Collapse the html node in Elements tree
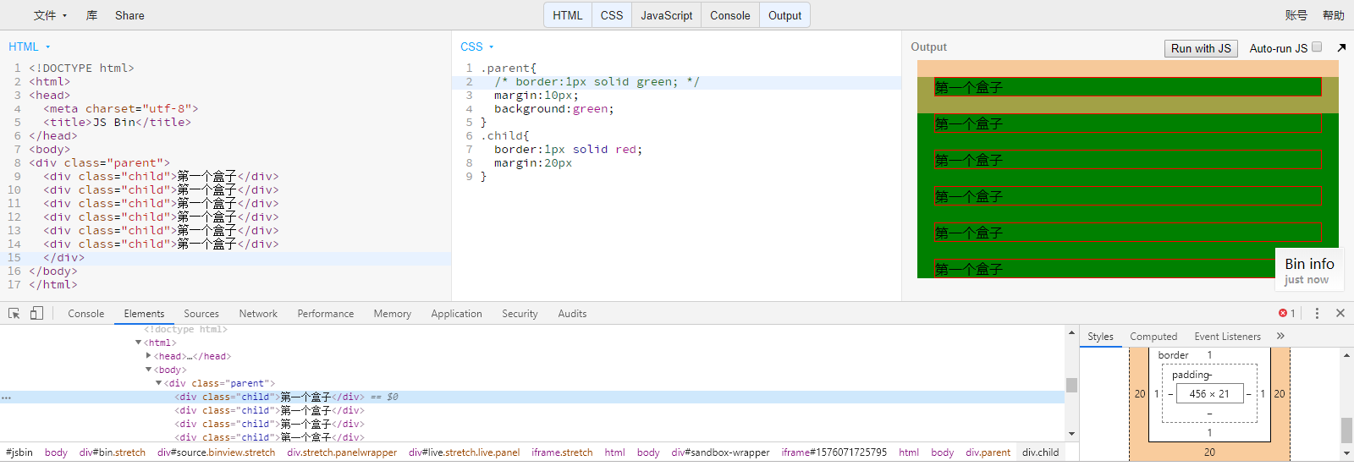Screen dimensions: 1354x466 pos(139,343)
